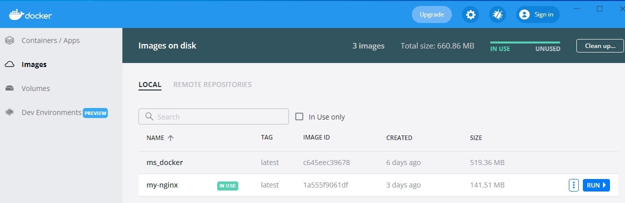Click the Total size: 660.86 MB text

(437, 45)
